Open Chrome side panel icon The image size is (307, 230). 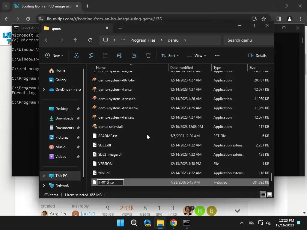[279, 19]
